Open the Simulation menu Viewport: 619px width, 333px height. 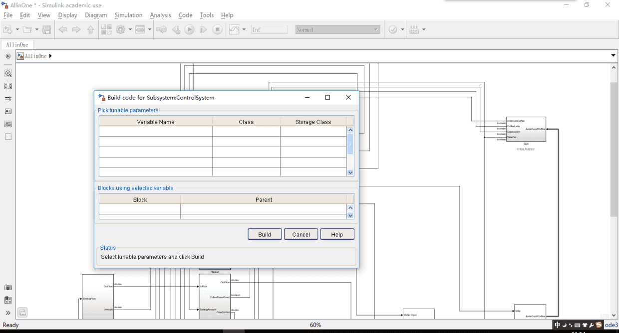pos(128,15)
